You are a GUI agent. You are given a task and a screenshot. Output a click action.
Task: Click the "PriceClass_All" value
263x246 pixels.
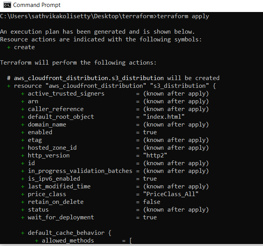pyautogui.click(x=170, y=194)
